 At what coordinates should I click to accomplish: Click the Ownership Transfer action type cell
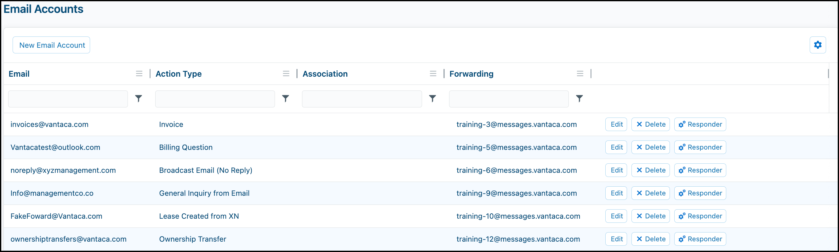point(192,239)
